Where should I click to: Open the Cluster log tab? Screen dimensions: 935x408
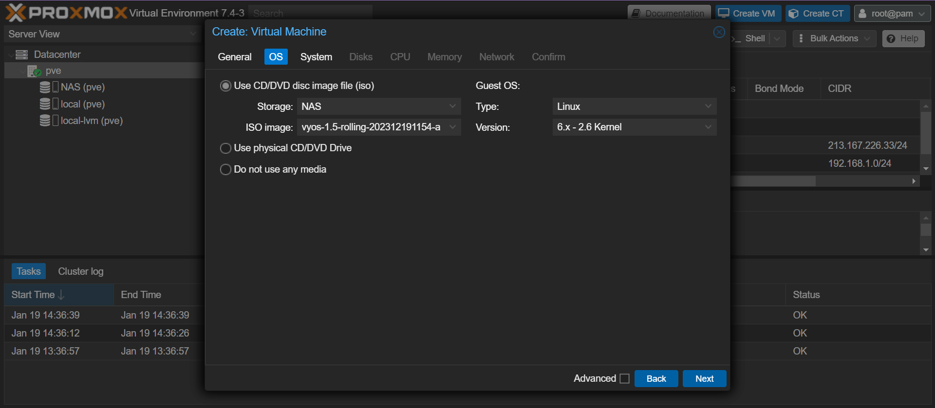[x=81, y=271]
